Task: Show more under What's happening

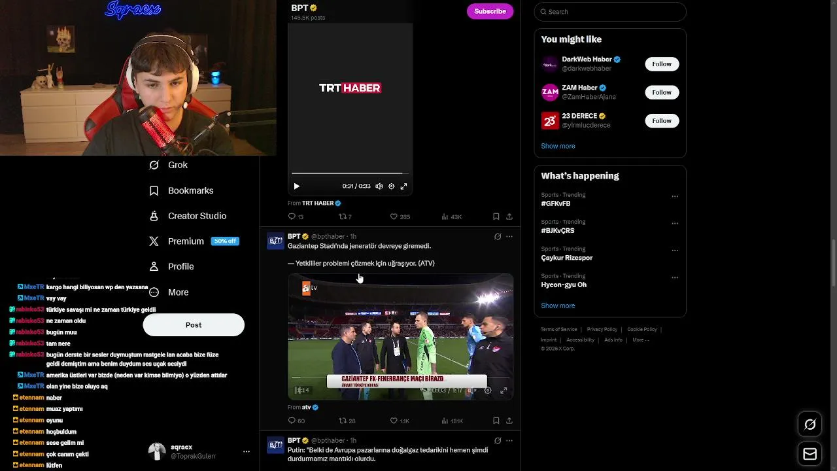Action: [558, 305]
